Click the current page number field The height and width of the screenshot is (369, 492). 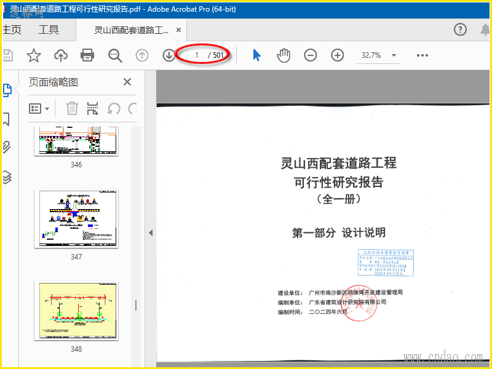click(197, 55)
